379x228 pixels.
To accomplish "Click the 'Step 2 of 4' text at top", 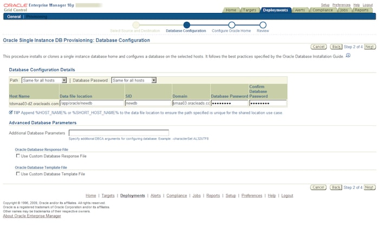I will (353, 47).
